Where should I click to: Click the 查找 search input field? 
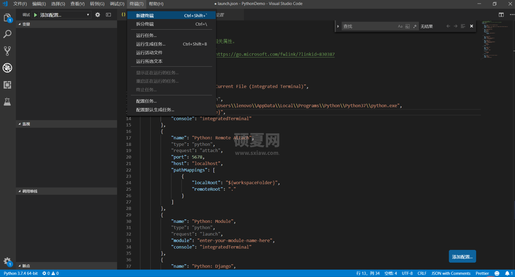tap(369, 26)
